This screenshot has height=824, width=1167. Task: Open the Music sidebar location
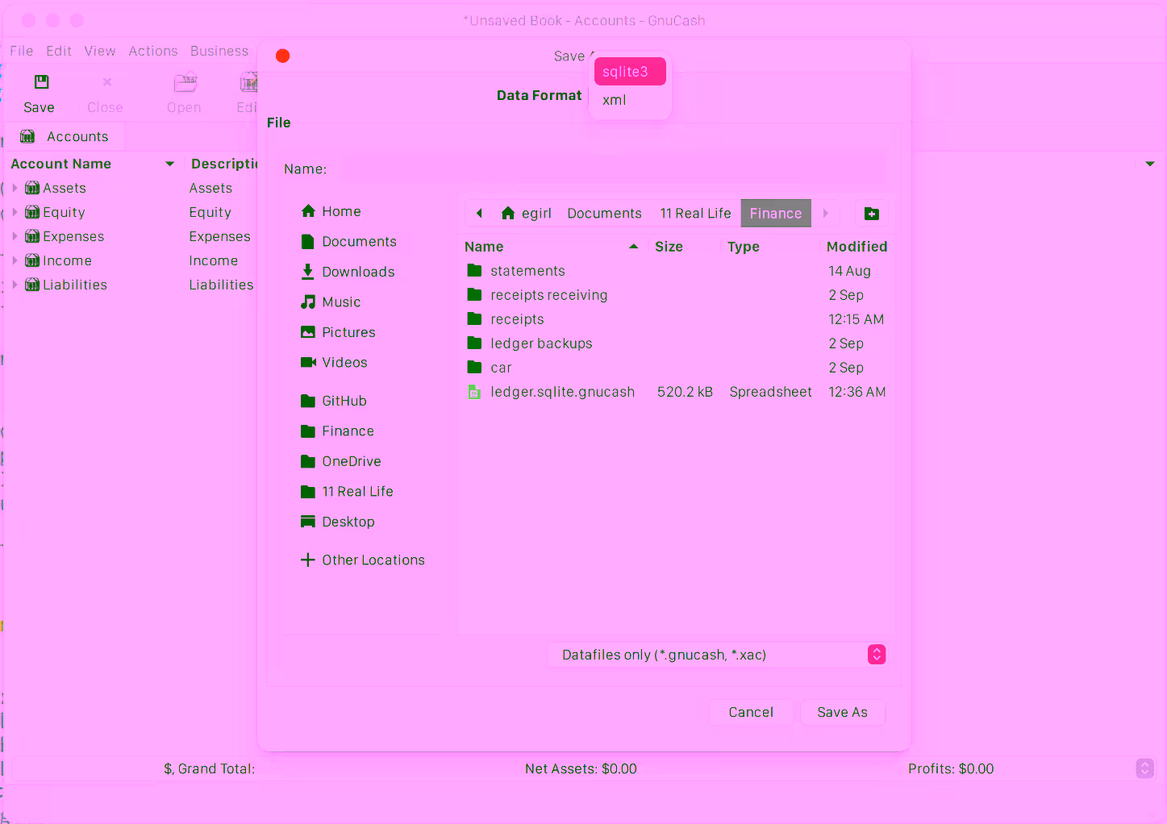tap(340, 302)
